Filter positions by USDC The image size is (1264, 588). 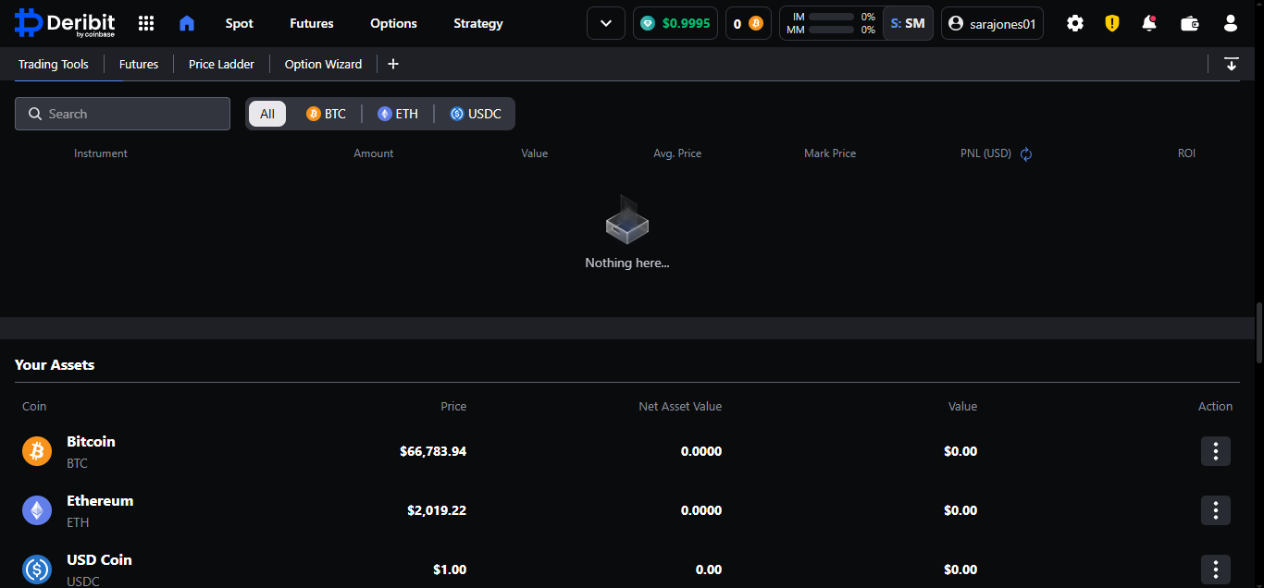[x=476, y=114]
